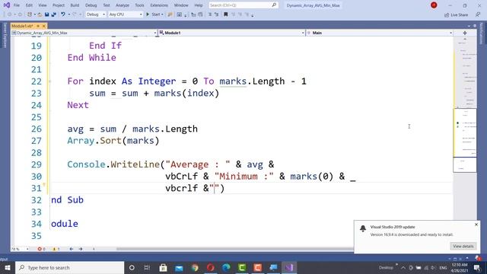The height and width of the screenshot is (274, 487).
Task: Click the Search (Ctrl+Q) box
Action: (243, 5)
